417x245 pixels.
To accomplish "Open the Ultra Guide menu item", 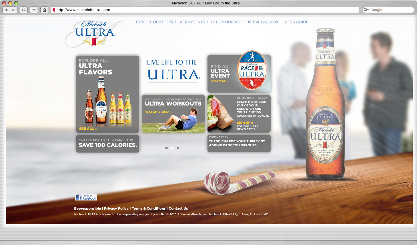I will [296, 22].
